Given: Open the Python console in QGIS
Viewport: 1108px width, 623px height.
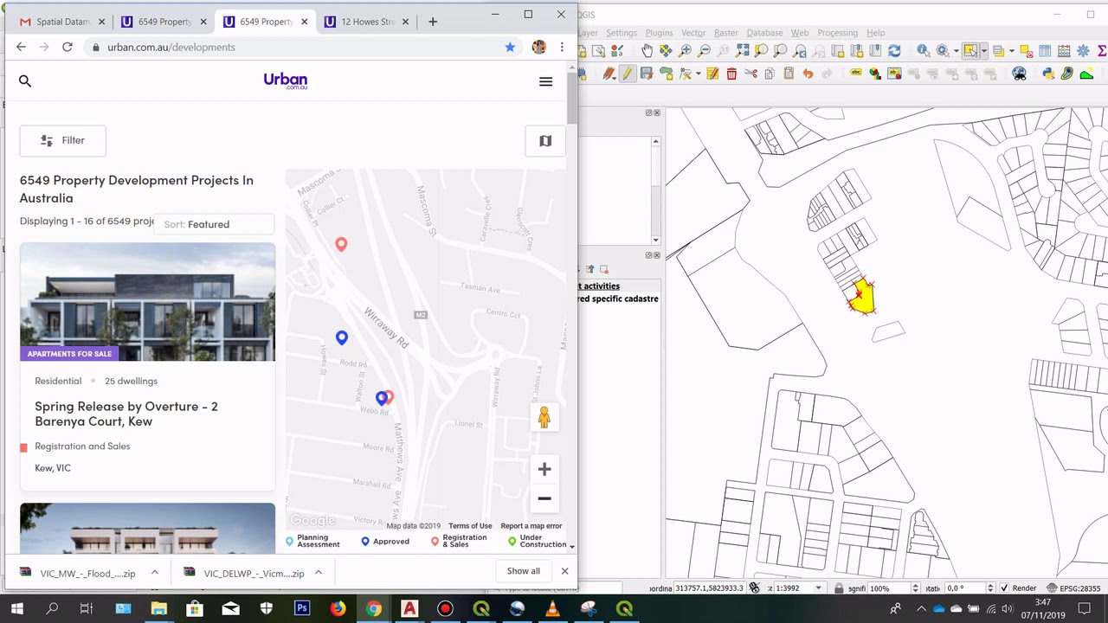Looking at the screenshot, I should coord(1048,74).
